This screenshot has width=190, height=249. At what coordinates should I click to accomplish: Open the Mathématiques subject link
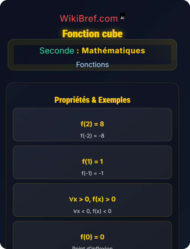(113, 51)
